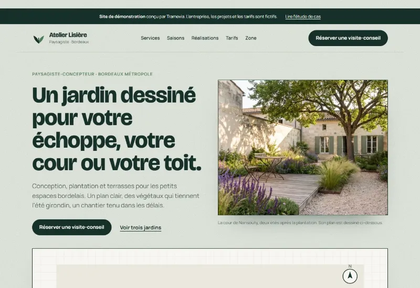The image size is (420, 288).
Task: Go to the Saisons section
Action: click(175, 38)
